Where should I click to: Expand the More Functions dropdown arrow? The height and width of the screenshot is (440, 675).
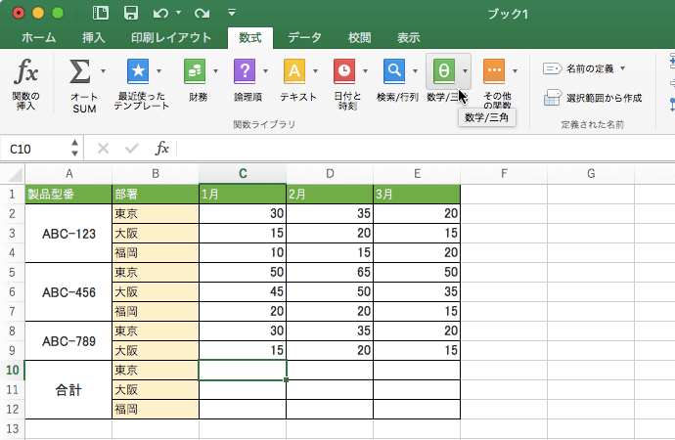(x=515, y=71)
